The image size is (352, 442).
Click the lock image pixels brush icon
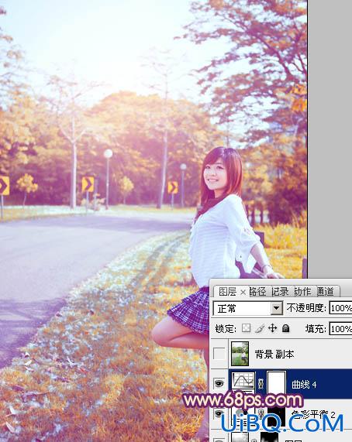pos(260,328)
